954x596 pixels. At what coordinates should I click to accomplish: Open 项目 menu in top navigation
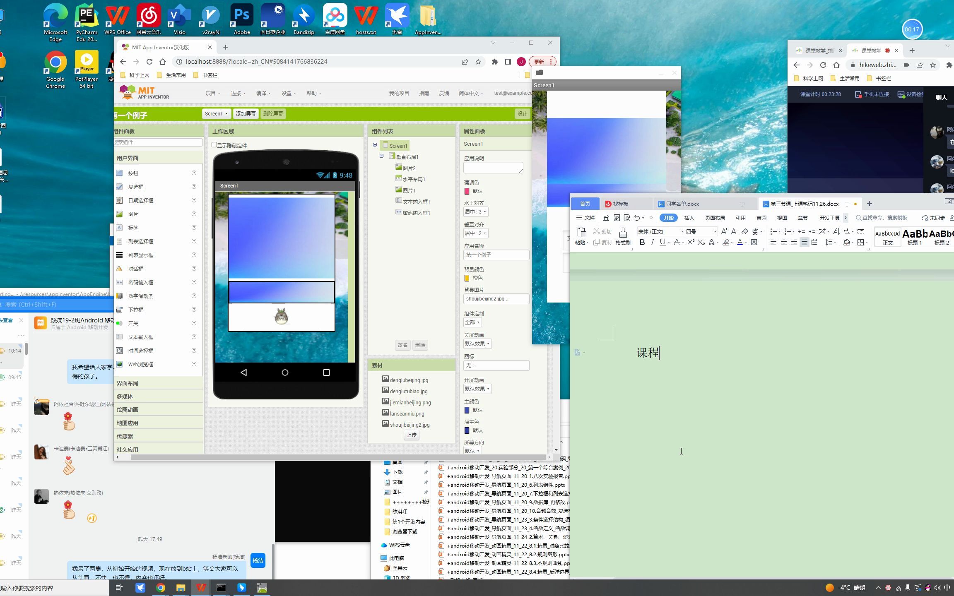211,94
